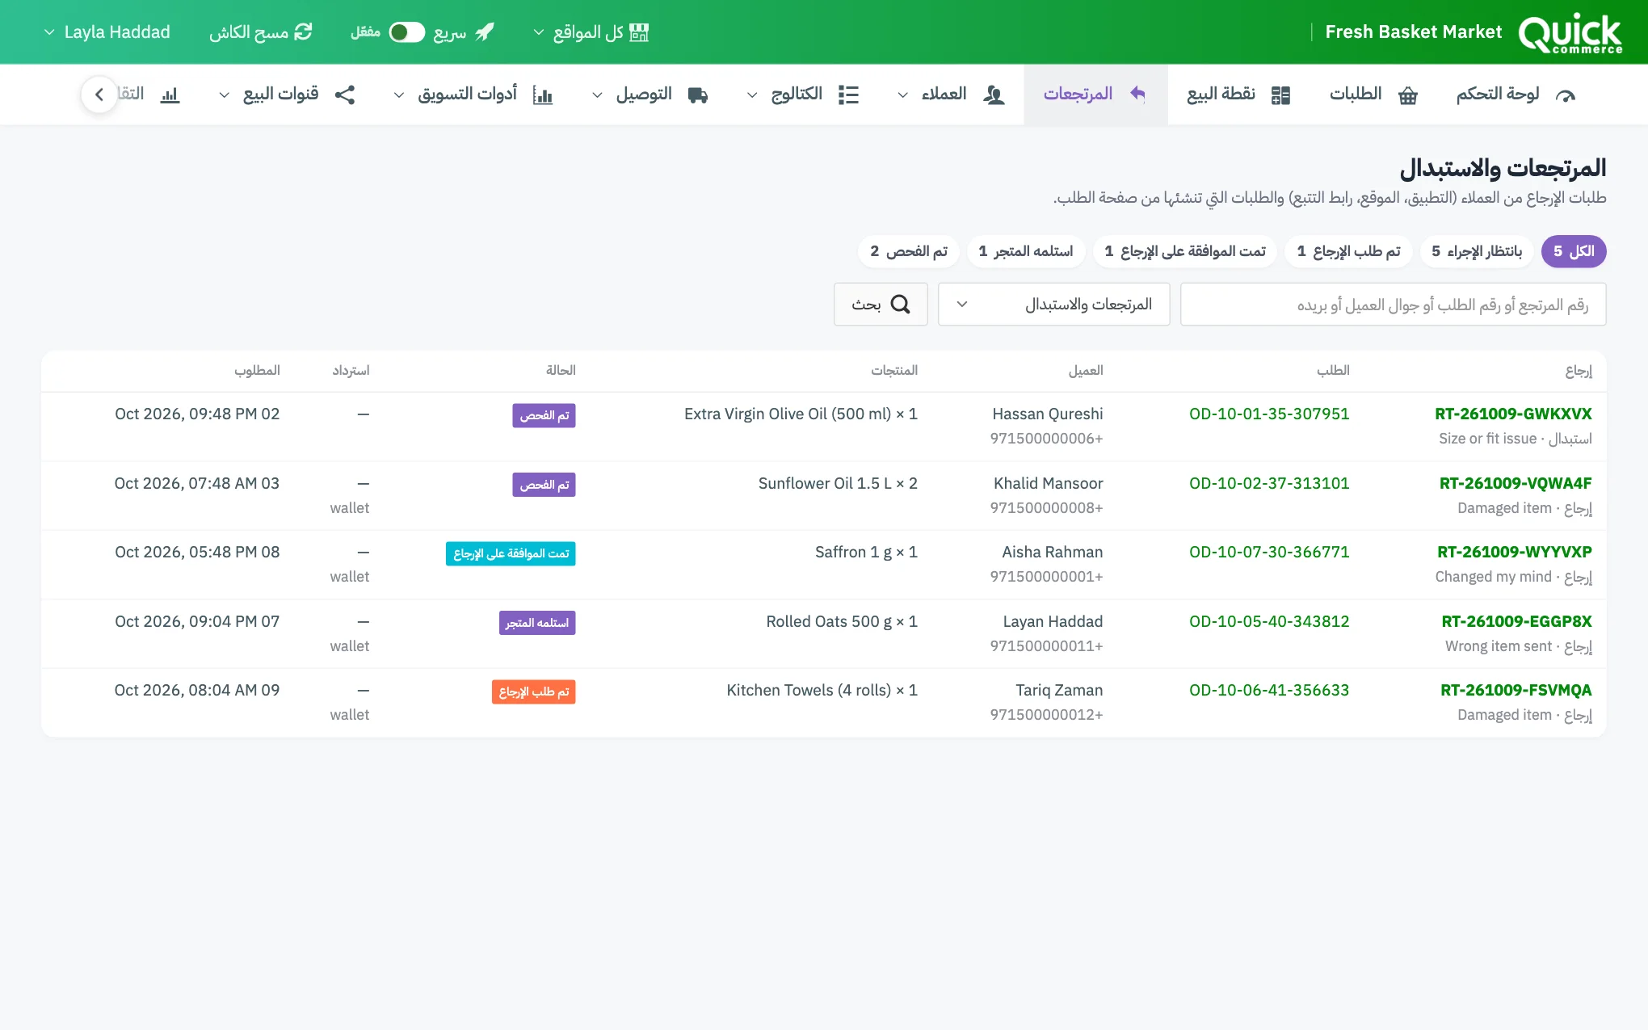The image size is (1648, 1030).
Task: Click the catalog list icon
Action: pyautogui.click(x=848, y=95)
